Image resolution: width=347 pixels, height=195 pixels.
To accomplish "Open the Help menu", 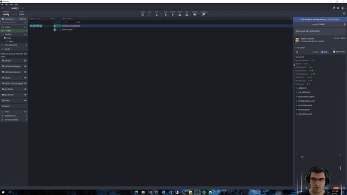I will (x=16, y=4).
